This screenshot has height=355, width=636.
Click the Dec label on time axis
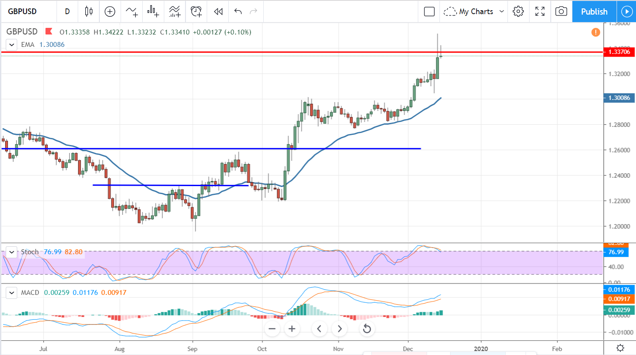409,348
